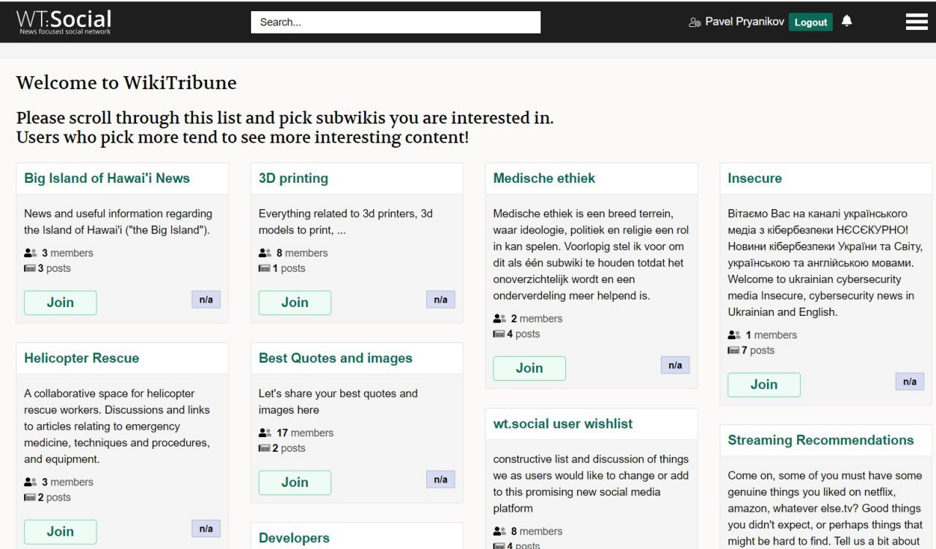Open the wt.social user wishlist title link
936x549 pixels.
pyautogui.click(x=562, y=424)
